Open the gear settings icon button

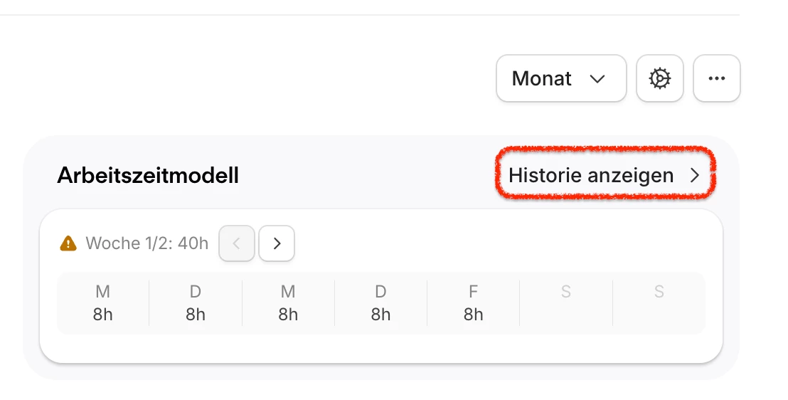click(x=659, y=78)
